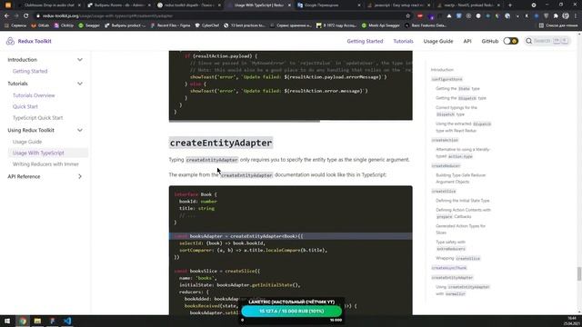
Task: Open the Swagger bookmark
Action: click(89, 25)
